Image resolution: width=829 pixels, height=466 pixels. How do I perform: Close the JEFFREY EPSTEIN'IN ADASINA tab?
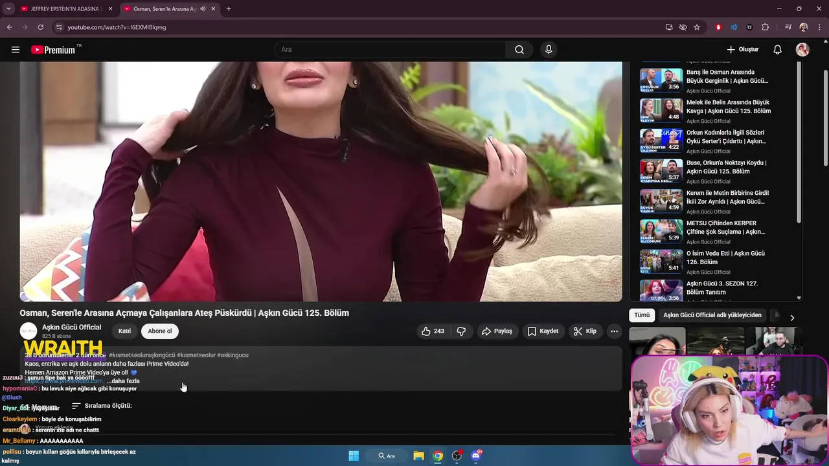[x=110, y=9]
